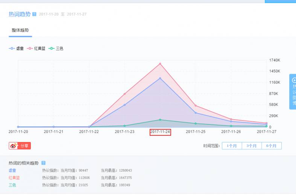
Task: Select the 1个月 time range
Action: (232, 146)
